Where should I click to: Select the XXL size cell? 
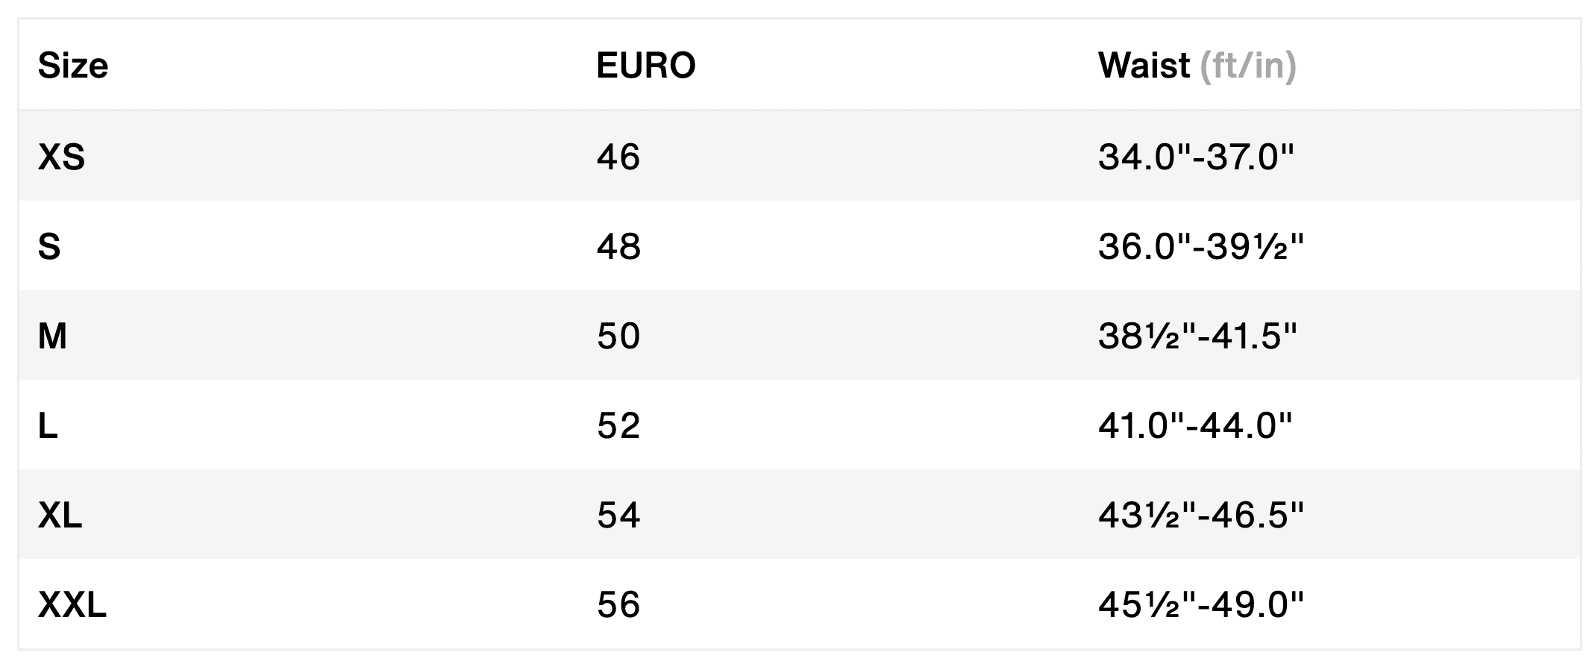point(72,604)
